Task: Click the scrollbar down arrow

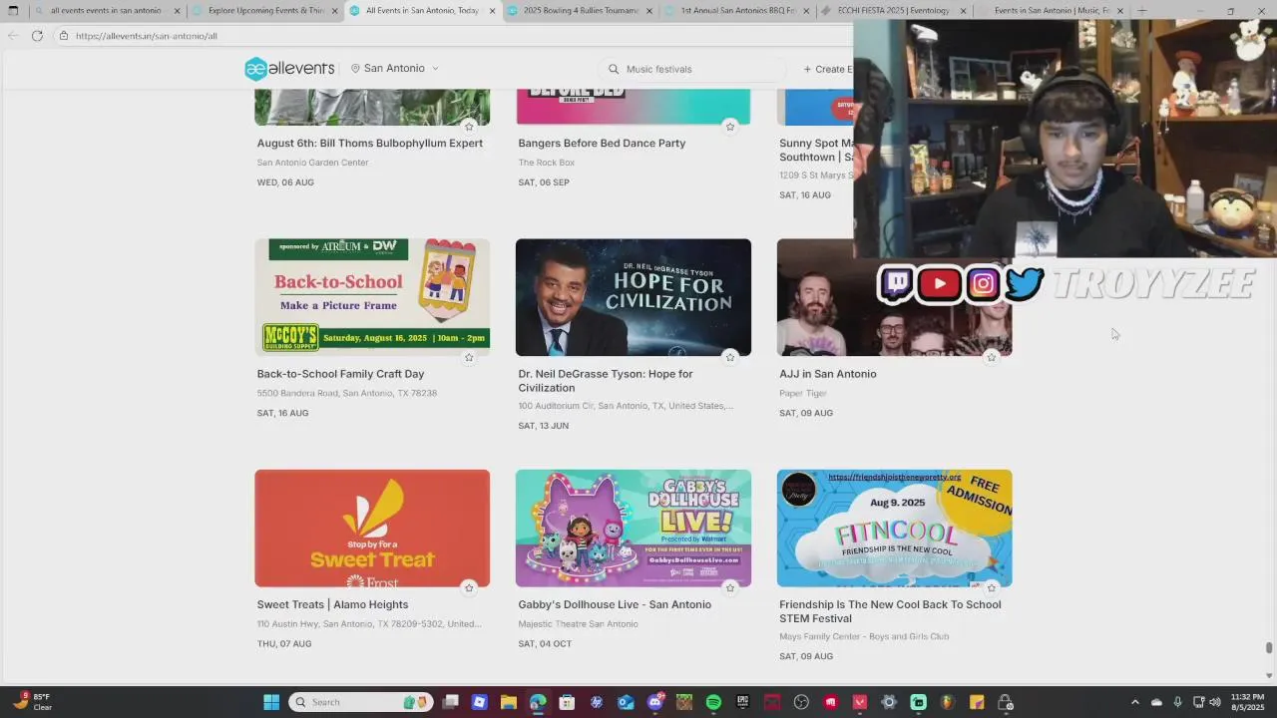Action: tap(1269, 675)
